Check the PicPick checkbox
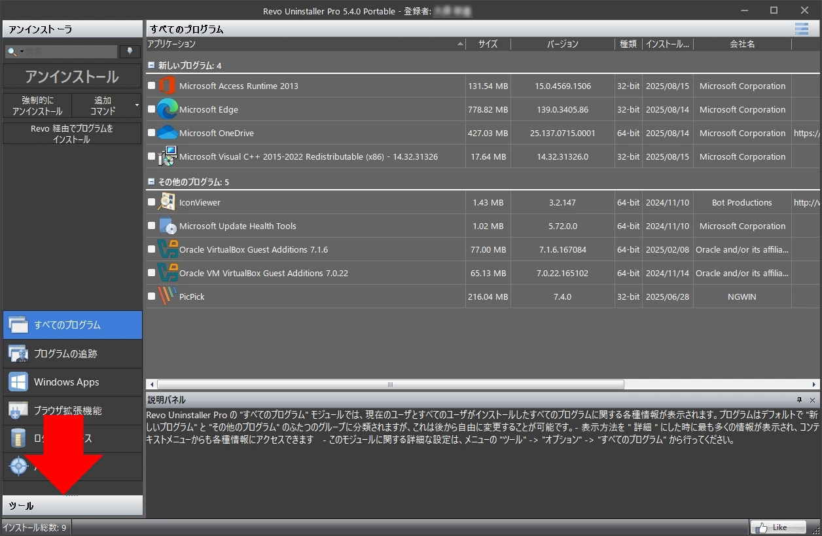This screenshot has width=822, height=536. 152,296
